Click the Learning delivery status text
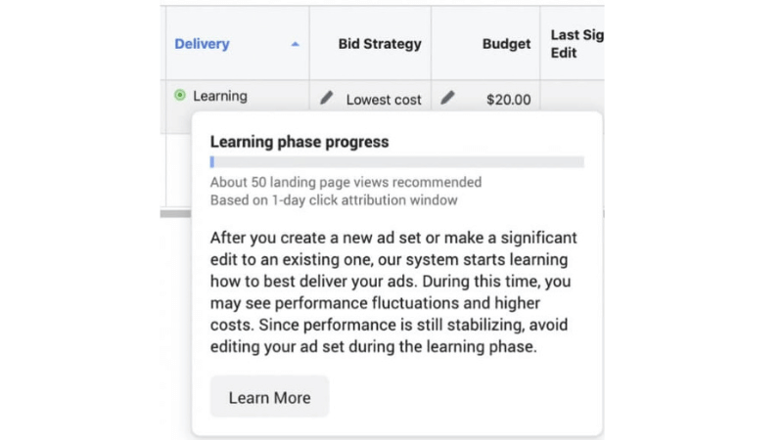This screenshot has width=783, height=440. (220, 96)
